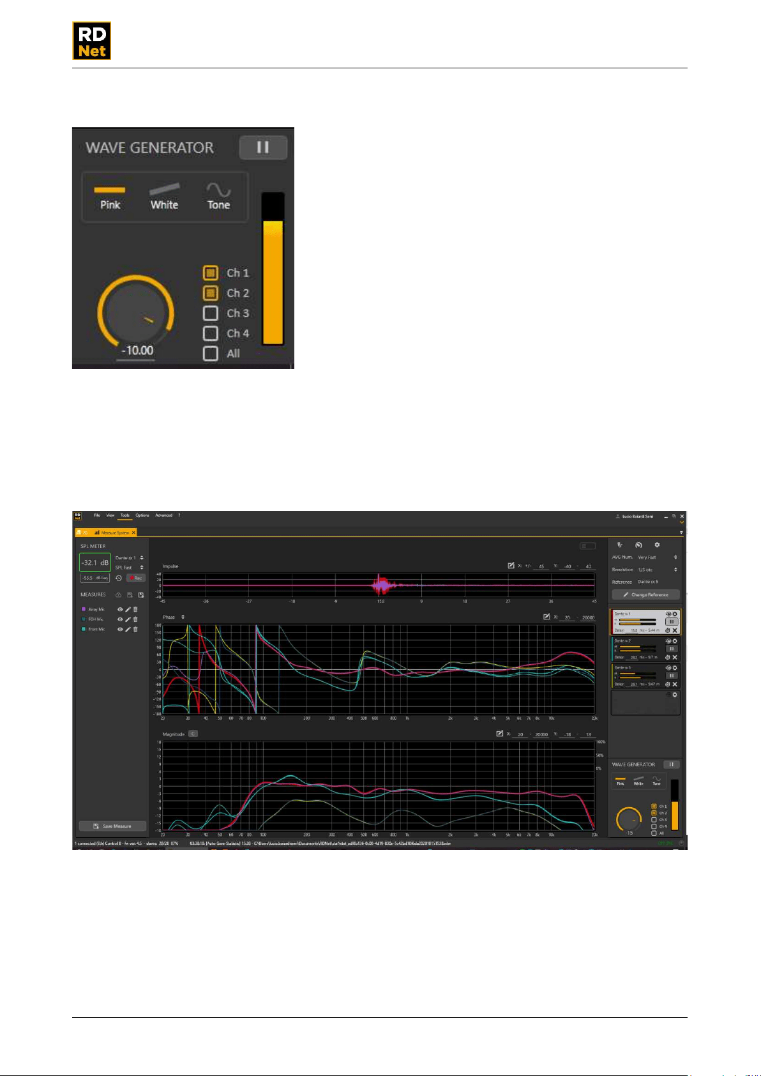Open the SPL Fast mode dropdown
The width and height of the screenshot is (761, 1076).
[x=130, y=568]
